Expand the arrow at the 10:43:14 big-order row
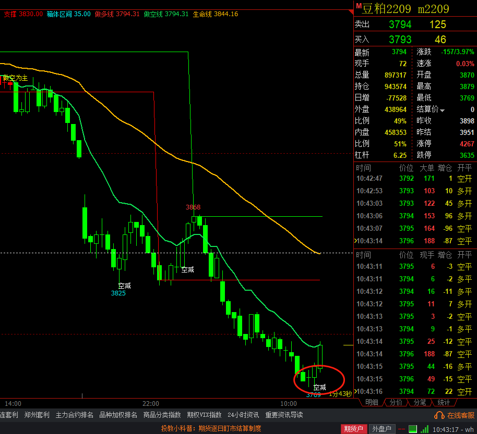The image size is (477, 434). (355, 241)
